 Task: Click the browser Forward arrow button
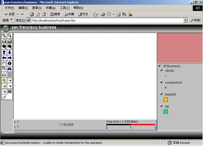[x=22, y=14]
